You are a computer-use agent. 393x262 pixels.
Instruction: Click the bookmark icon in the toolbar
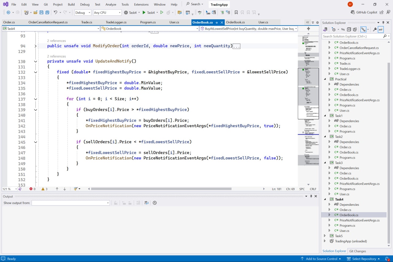[236, 13]
